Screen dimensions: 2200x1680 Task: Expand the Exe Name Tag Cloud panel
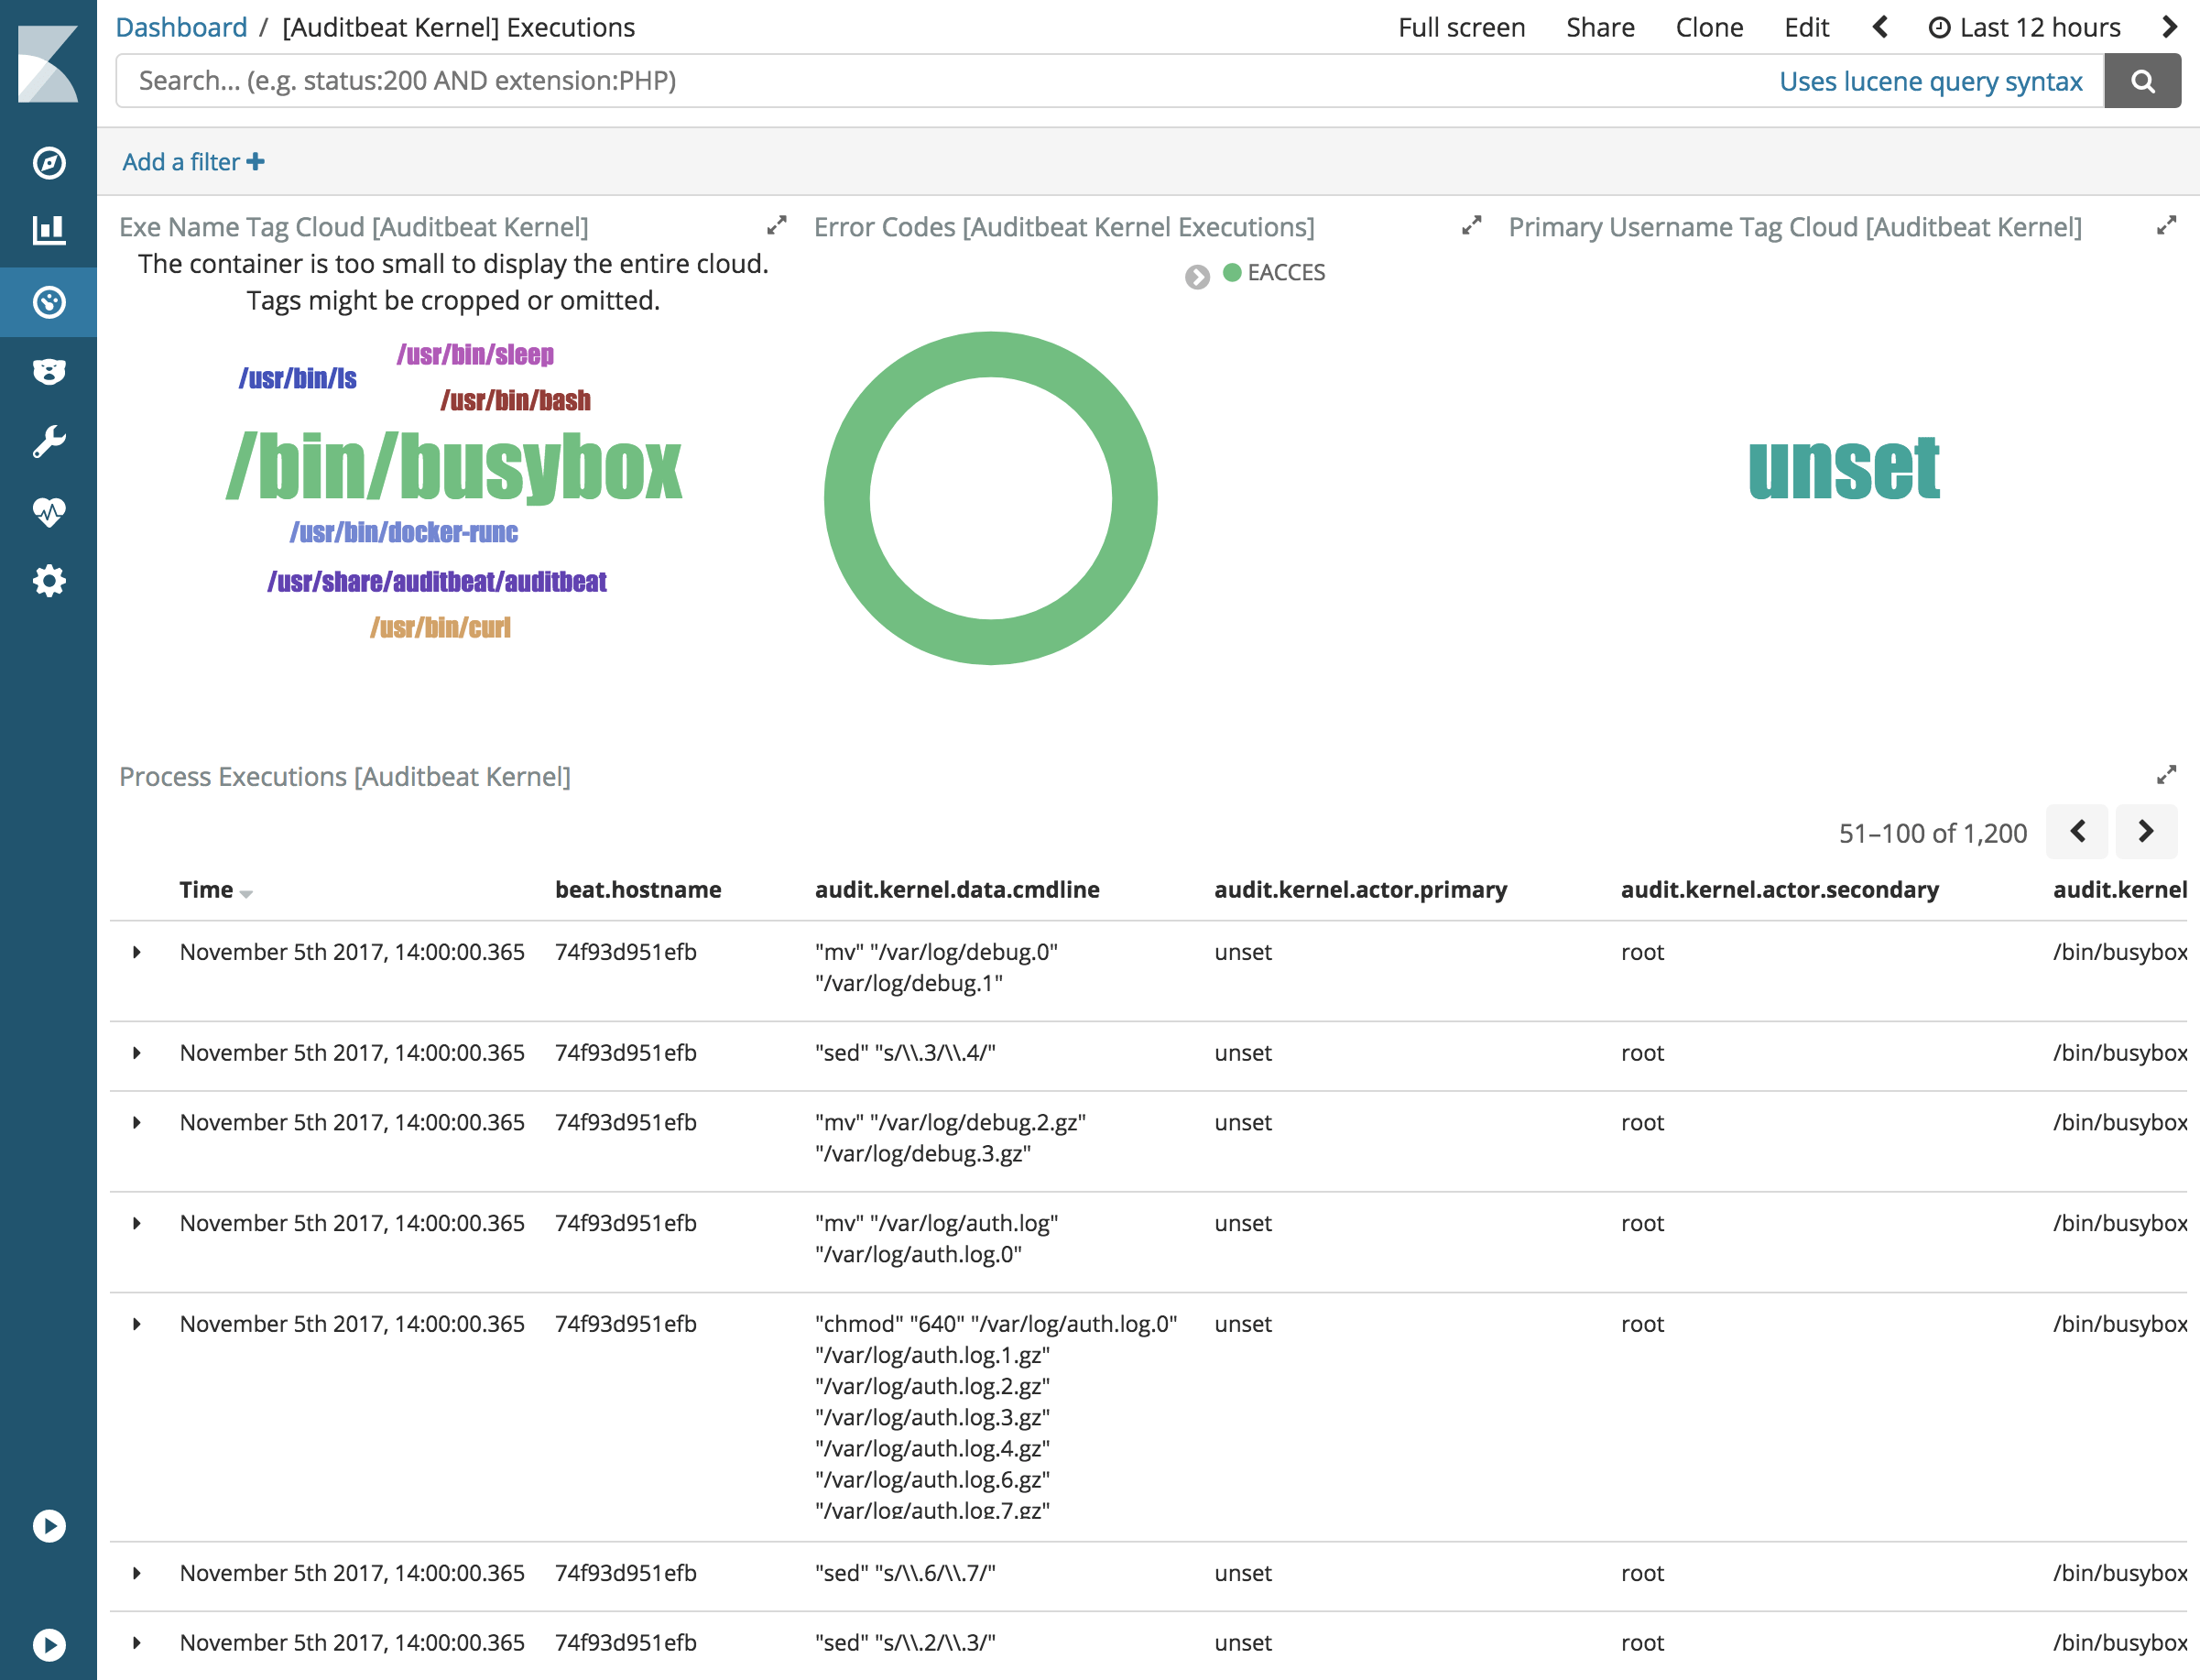776,226
